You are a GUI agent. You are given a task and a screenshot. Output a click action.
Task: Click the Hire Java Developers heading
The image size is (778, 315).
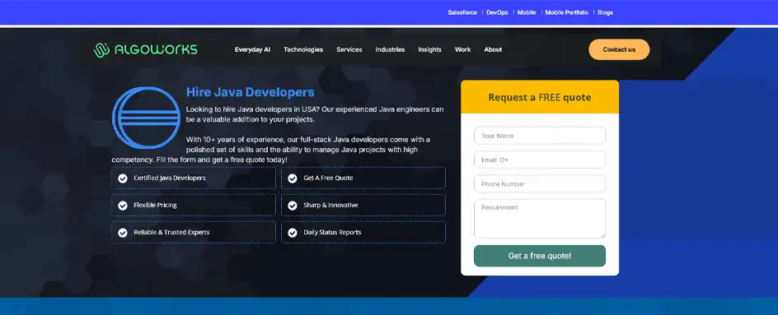[250, 92]
